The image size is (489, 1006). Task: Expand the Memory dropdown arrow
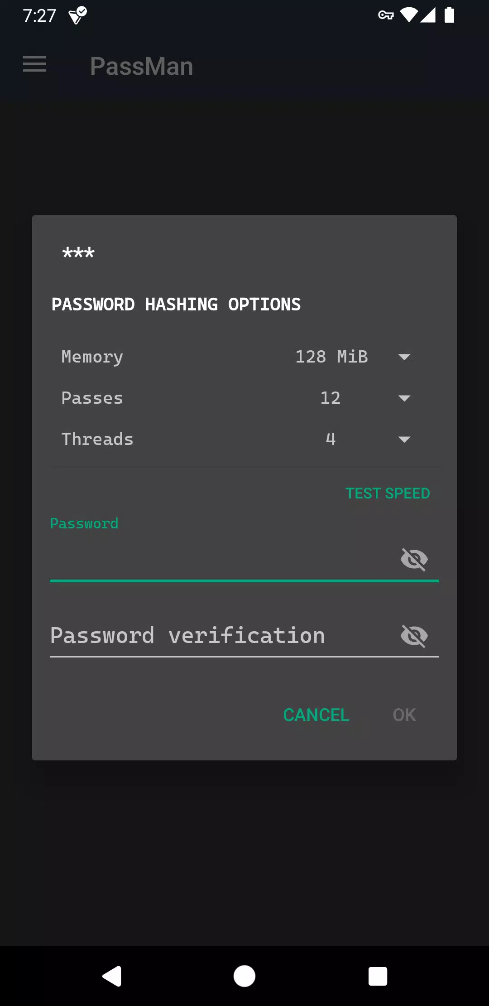tap(404, 357)
